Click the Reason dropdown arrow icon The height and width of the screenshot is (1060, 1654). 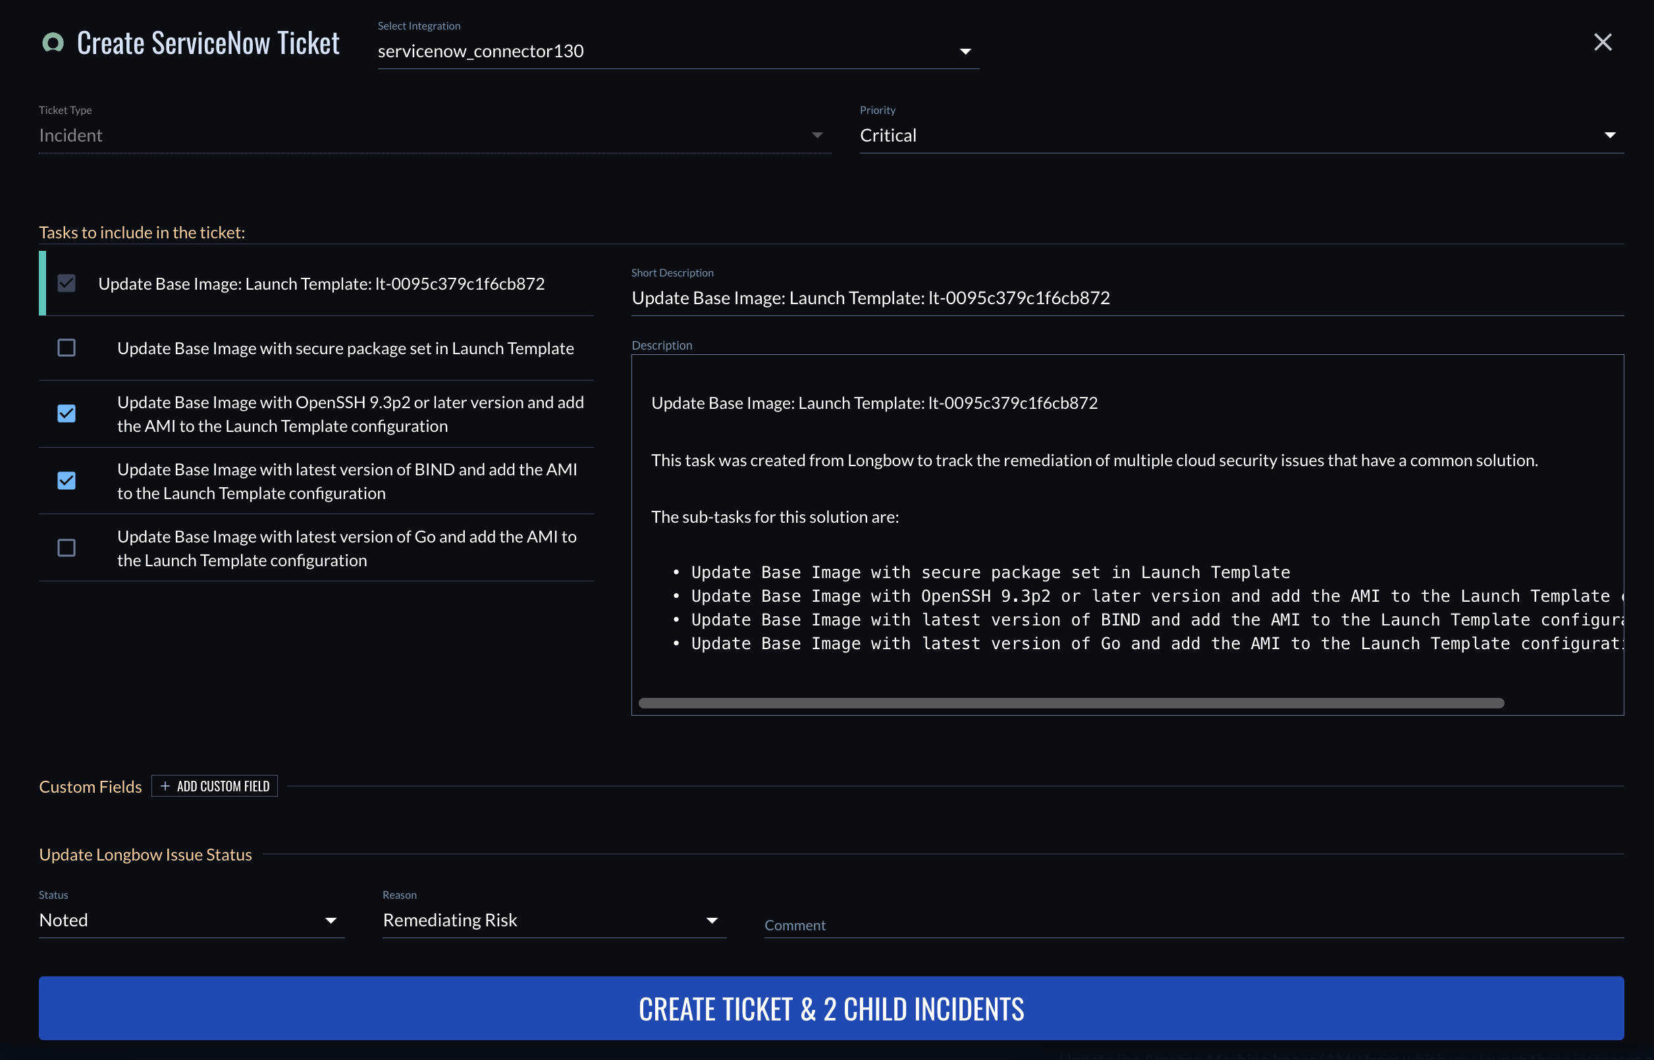[x=712, y=921]
